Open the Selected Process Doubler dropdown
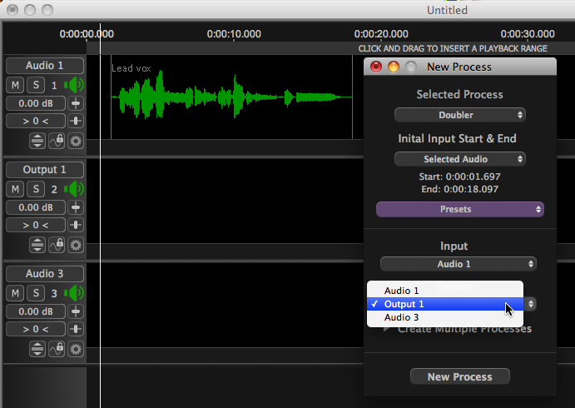575x408 pixels. (459, 115)
